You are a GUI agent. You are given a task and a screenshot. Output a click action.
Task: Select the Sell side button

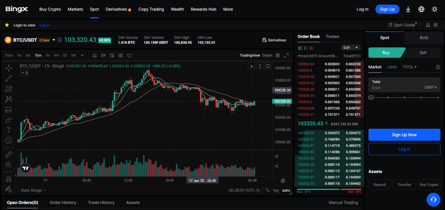[x=422, y=52]
